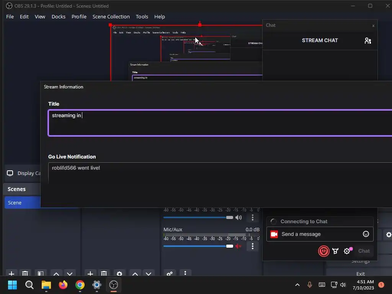Image resolution: width=392 pixels, height=294 pixels.
Task: Mute the desktop audio speaker icon
Action: pos(238,217)
